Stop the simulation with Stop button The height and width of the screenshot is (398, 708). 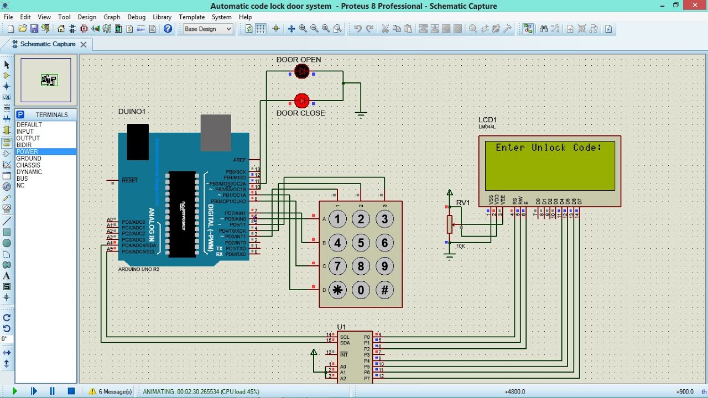[x=71, y=391]
